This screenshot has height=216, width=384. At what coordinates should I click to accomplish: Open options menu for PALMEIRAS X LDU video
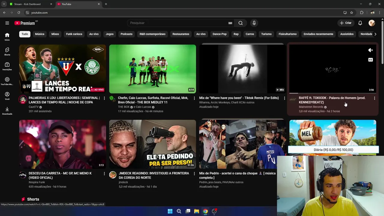tap(104, 98)
